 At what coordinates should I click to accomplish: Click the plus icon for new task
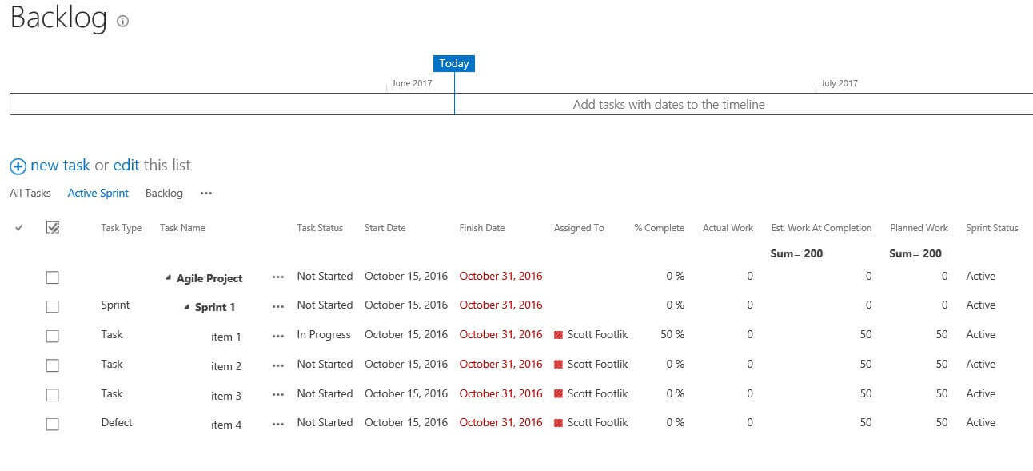(18, 166)
